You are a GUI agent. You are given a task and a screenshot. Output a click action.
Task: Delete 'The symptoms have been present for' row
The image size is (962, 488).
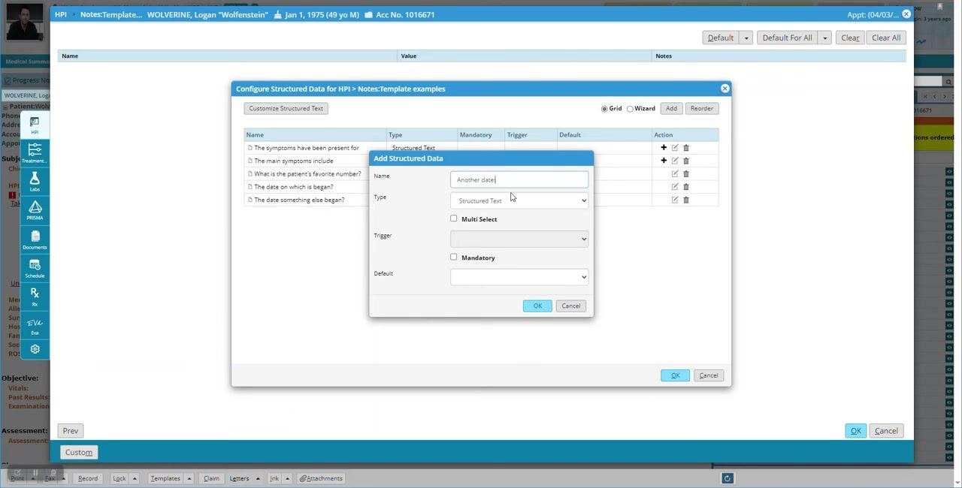coord(686,148)
